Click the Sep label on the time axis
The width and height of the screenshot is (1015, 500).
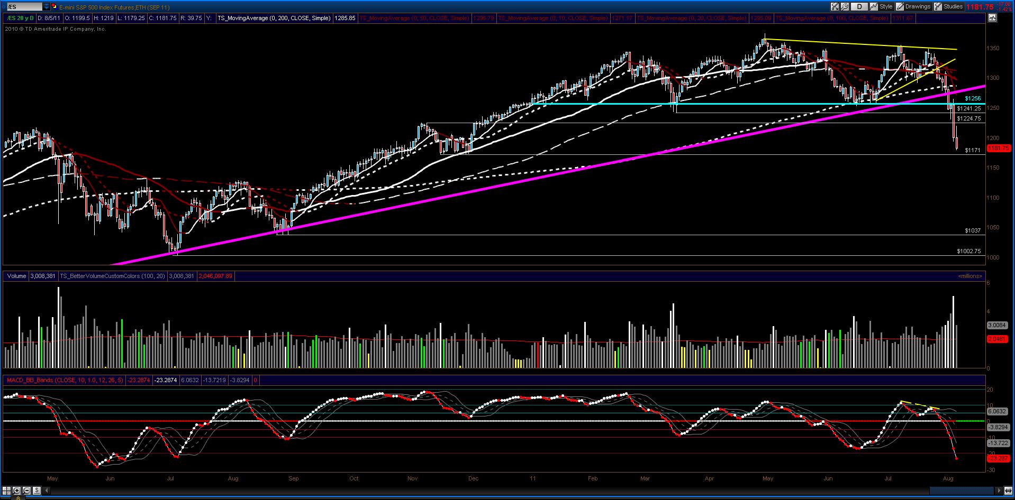coord(294,478)
